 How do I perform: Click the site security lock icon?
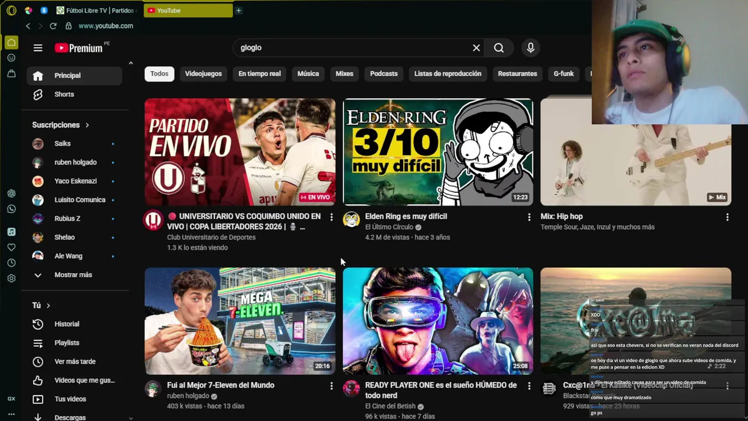[68, 26]
